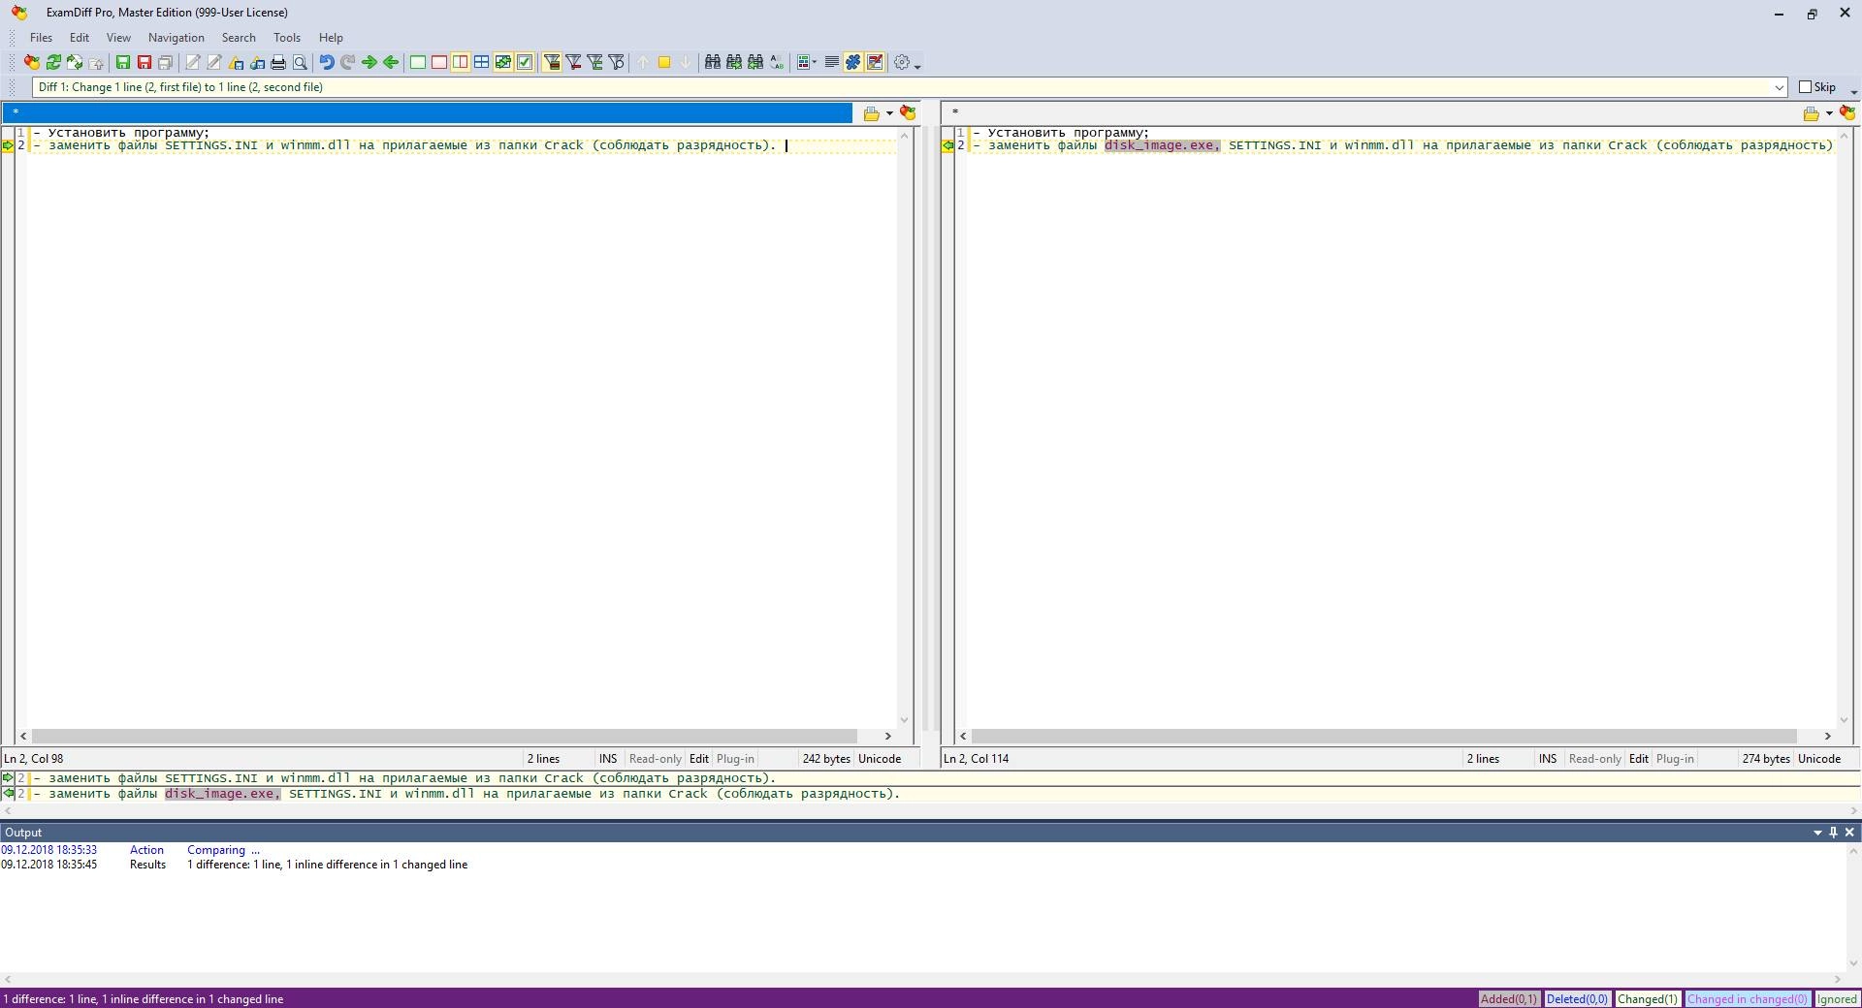Click the plug-in puzzle piece icon
The height and width of the screenshot is (1008, 1862).
(x=853, y=62)
